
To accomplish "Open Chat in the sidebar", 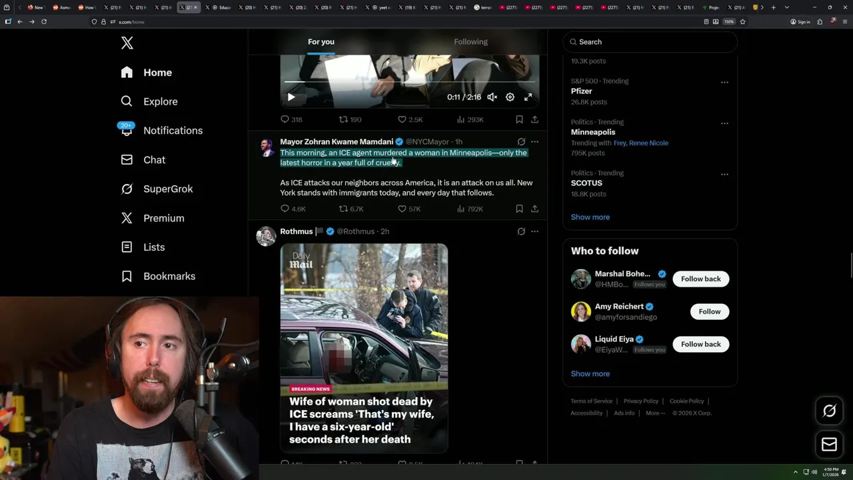I will coord(143,160).
